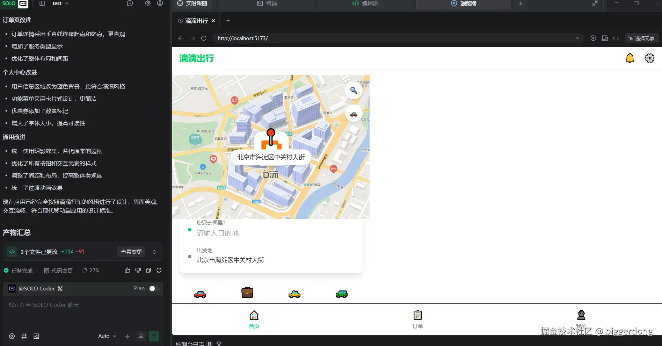Select the 滴滴出行 browser tab
This screenshot has height=346, width=662.
point(196,21)
